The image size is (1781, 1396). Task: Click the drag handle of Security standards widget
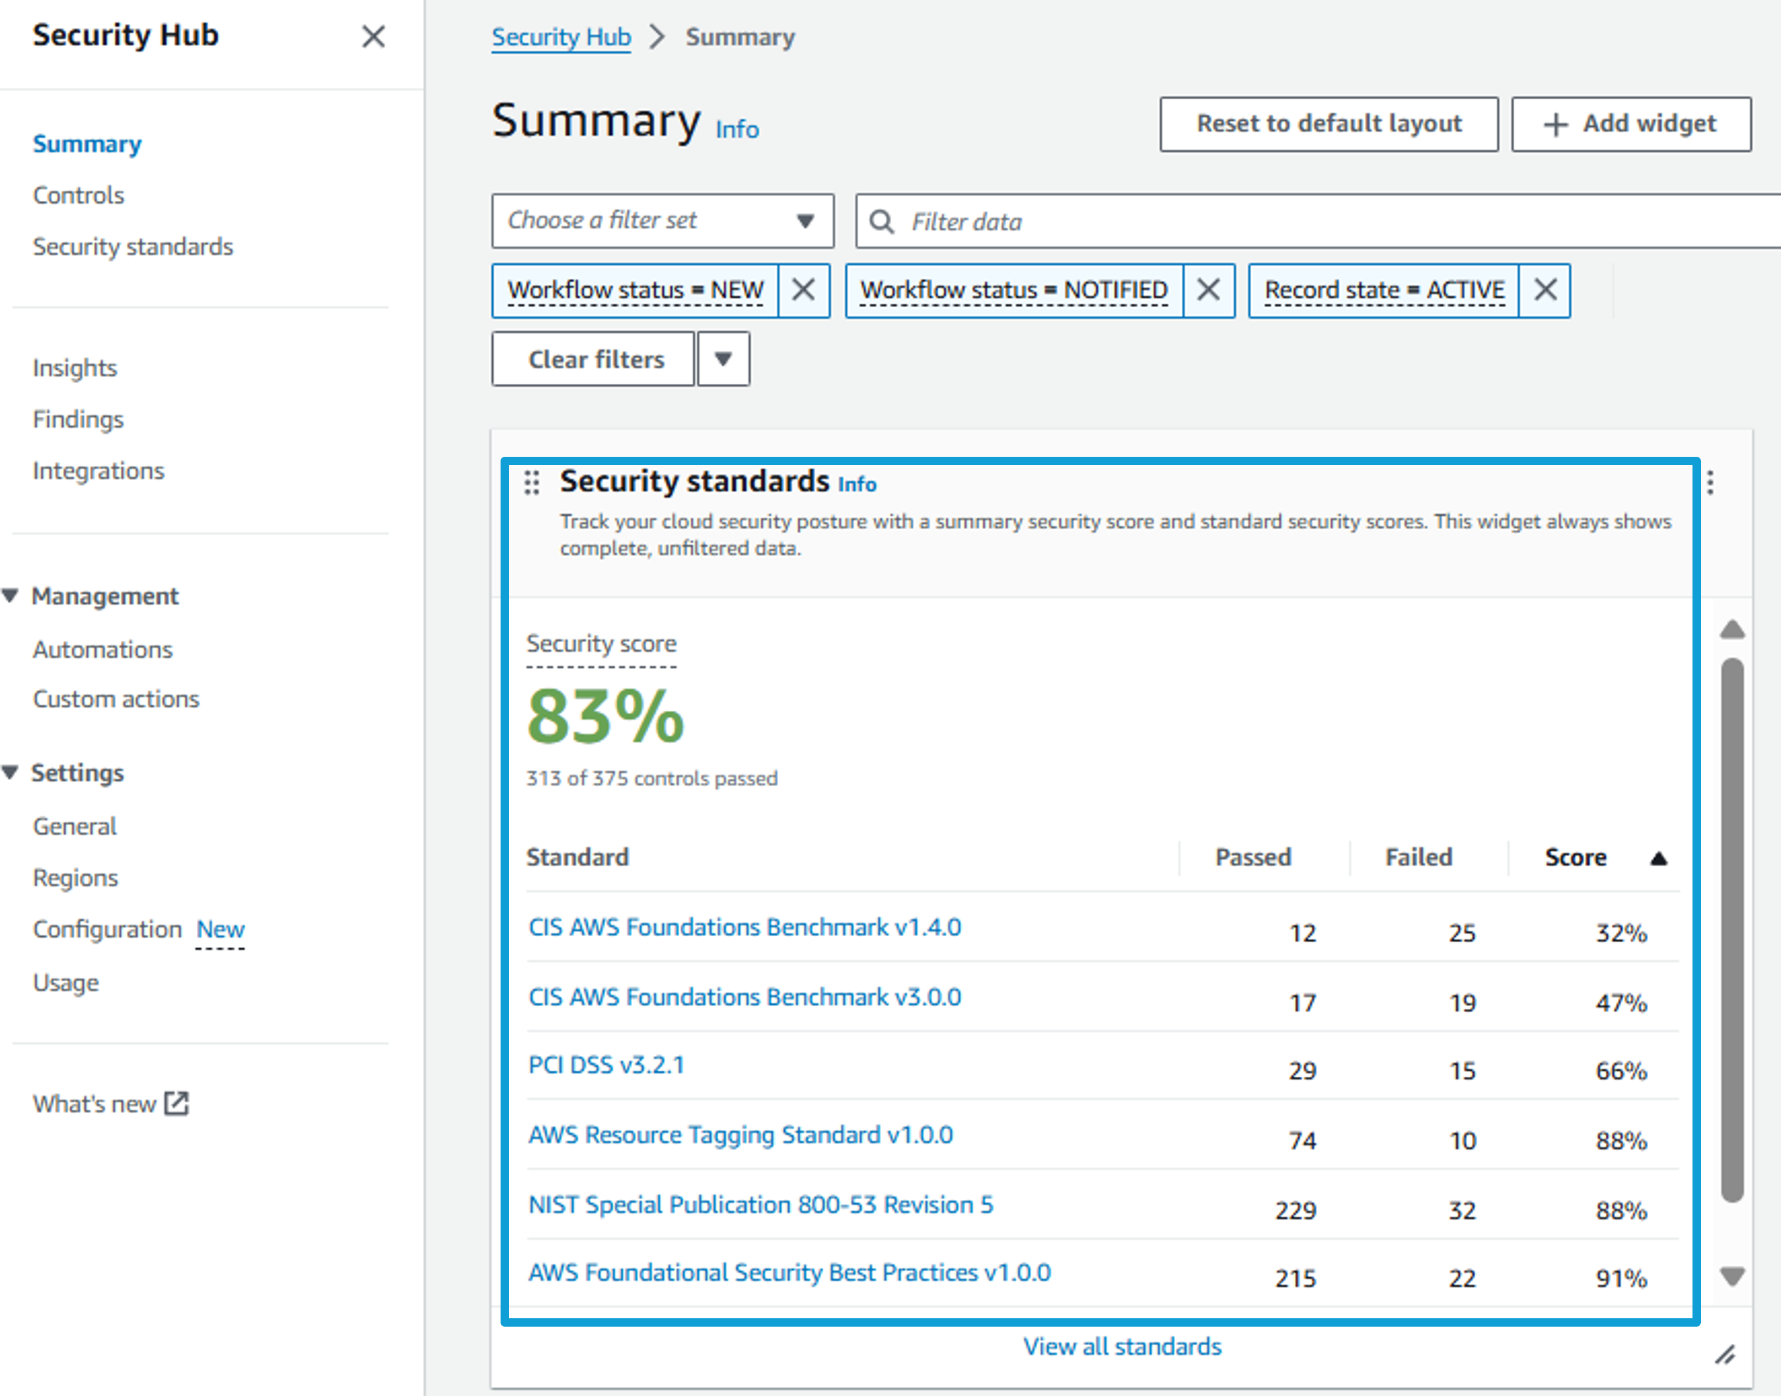[x=532, y=482]
